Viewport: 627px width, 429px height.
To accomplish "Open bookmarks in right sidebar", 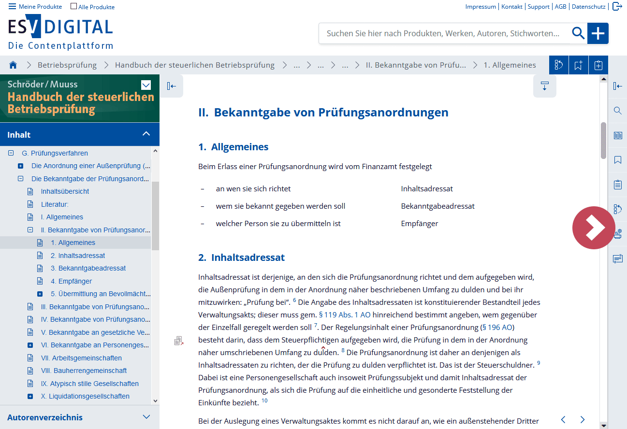I will 617,160.
